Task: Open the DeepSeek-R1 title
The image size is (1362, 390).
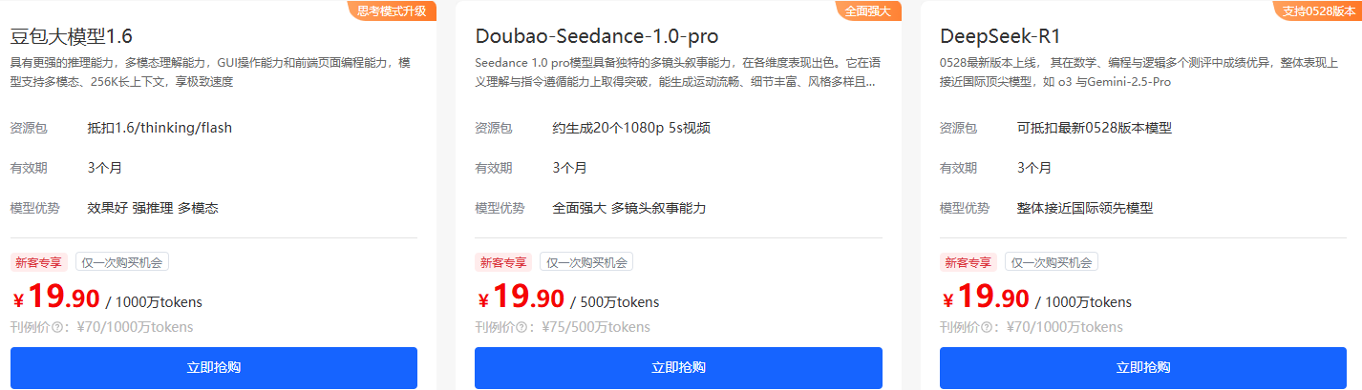Action: pos(1000,37)
